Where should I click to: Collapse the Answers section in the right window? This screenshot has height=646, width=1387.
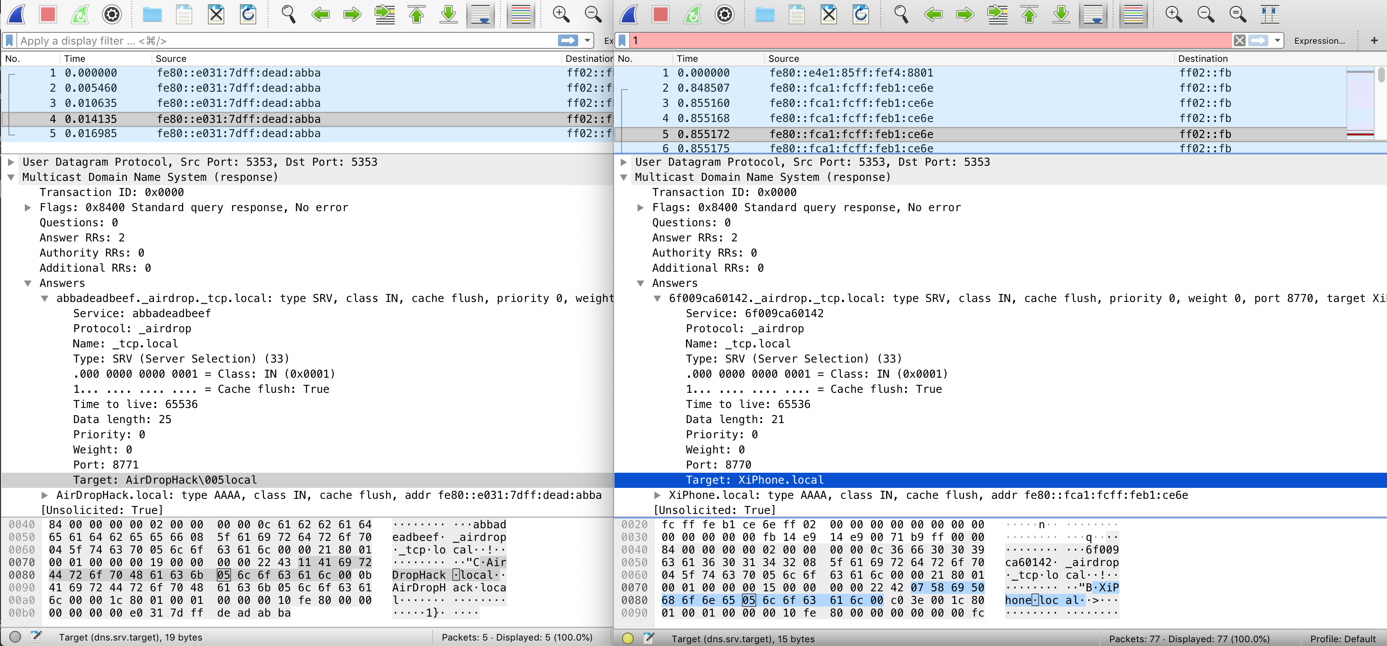pyautogui.click(x=640, y=283)
